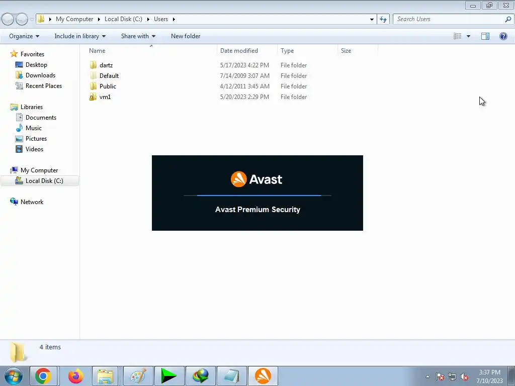Create a New folder
This screenshot has width=515, height=386.
[x=186, y=36]
